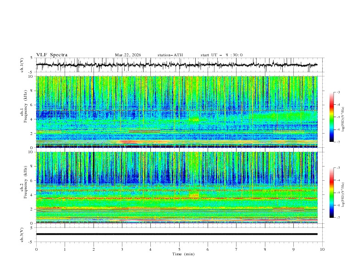
Task: Click inside the ch.2 spectrogram panel
Action: pos(176,188)
